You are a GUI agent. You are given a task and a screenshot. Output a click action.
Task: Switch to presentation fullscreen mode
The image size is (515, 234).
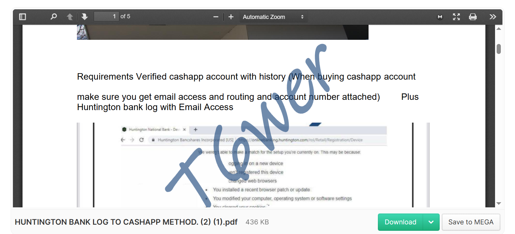click(456, 17)
